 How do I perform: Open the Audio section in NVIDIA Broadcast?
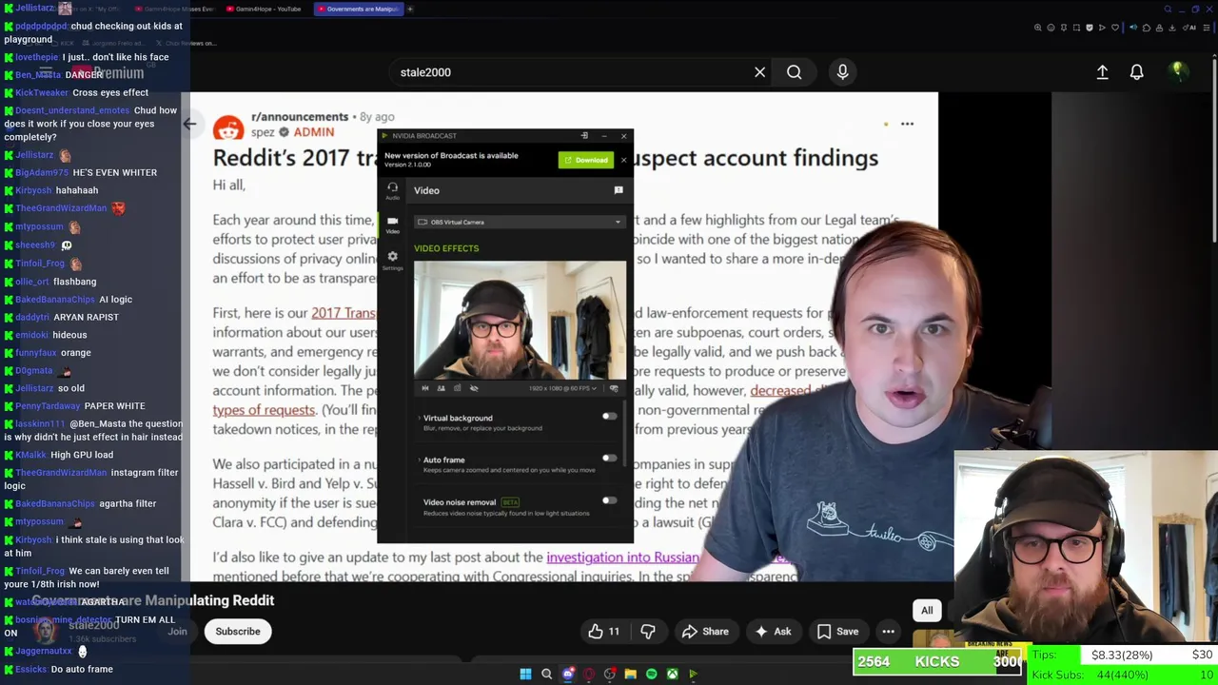pos(392,190)
